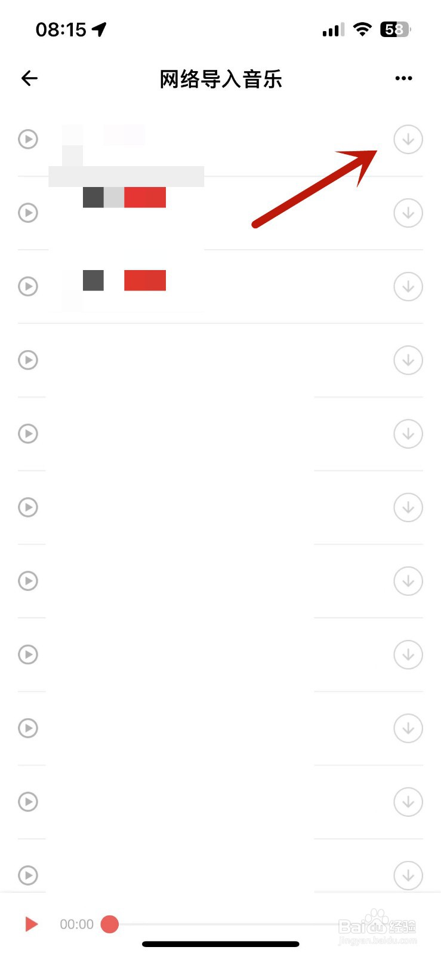Open the three-dot more options menu
This screenshot has height=956, width=441.
tap(403, 78)
